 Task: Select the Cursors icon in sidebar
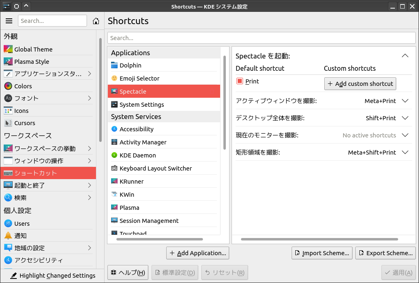tap(8, 123)
